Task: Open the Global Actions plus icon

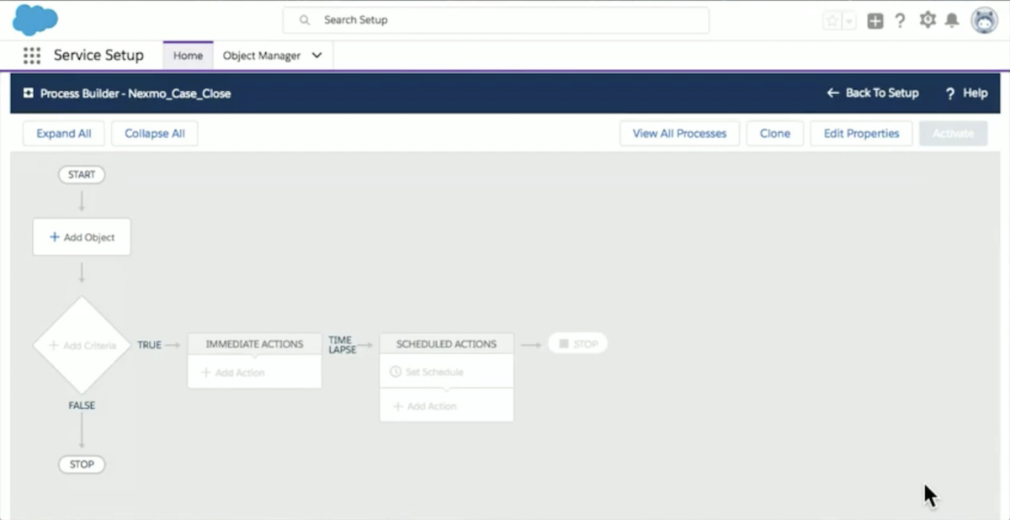Action: tap(875, 21)
